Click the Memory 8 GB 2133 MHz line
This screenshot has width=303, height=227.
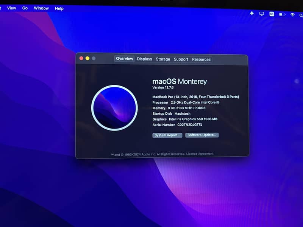pyautogui.click(x=179, y=108)
